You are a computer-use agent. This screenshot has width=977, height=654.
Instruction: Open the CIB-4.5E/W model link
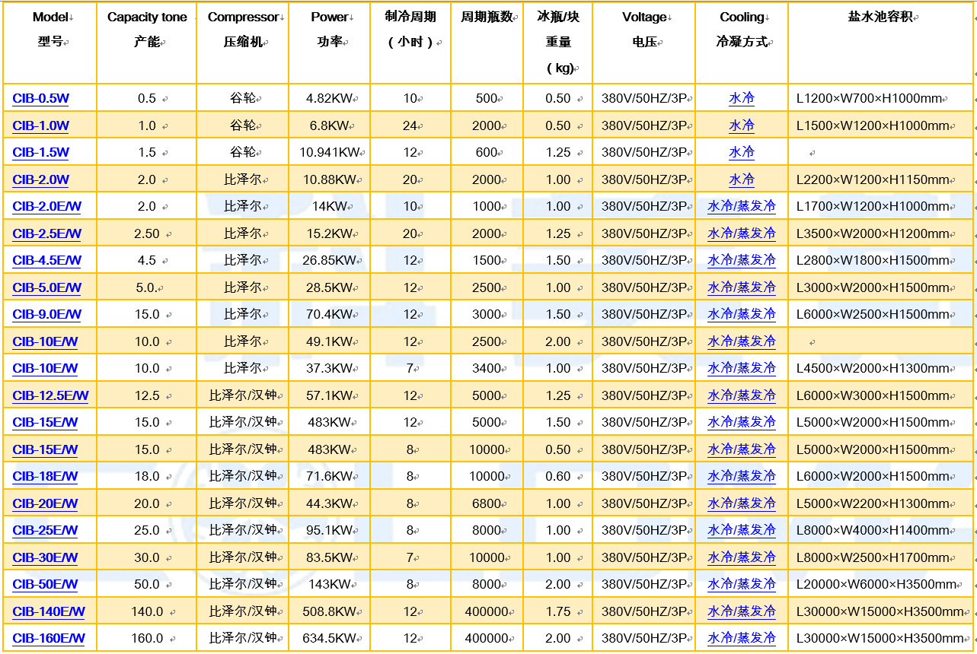coord(46,260)
